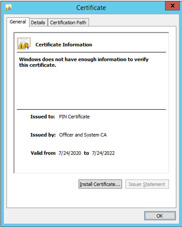Click the Valid from label
The height and width of the screenshot is (228, 182).
pos(43,153)
